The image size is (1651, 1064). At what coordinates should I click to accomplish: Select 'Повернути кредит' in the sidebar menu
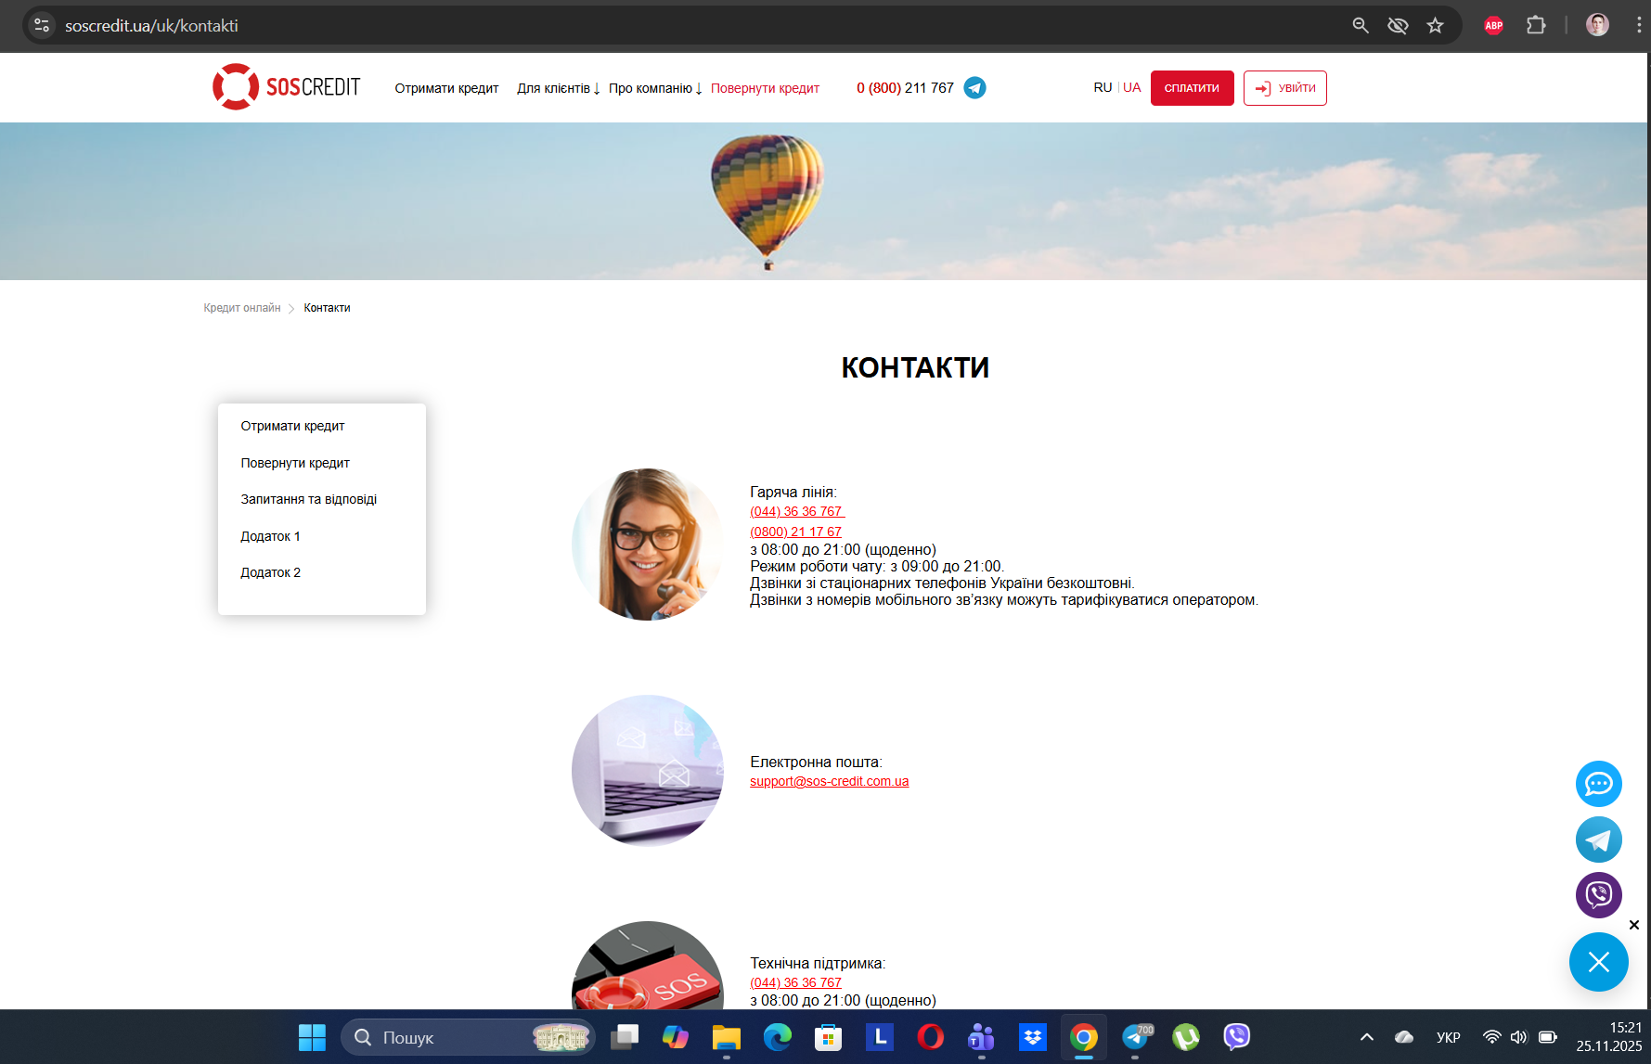coord(295,463)
